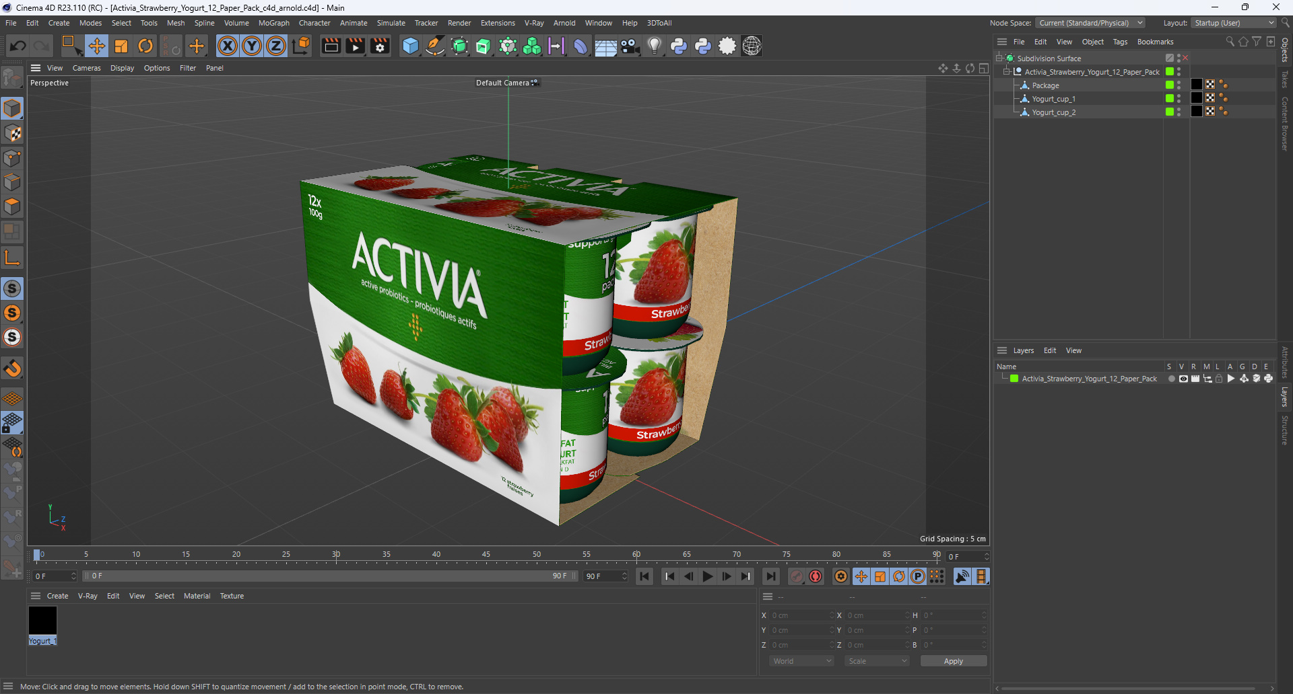Collapse Activia_Strawberry_Yogurt_12_Paper_Pack node

tap(1007, 72)
